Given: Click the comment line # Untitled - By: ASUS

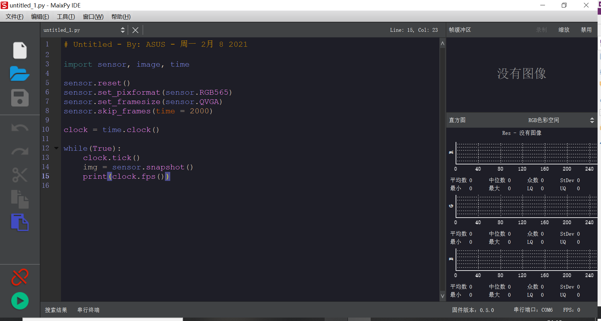Looking at the screenshot, I should pyautogui.click(x=156, y=44).
